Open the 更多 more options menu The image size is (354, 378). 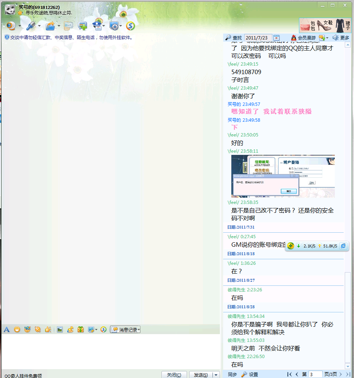point(341,38)
